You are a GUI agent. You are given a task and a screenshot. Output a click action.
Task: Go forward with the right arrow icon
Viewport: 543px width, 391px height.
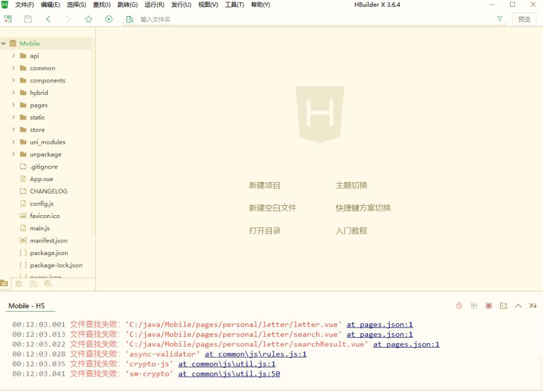68,19
